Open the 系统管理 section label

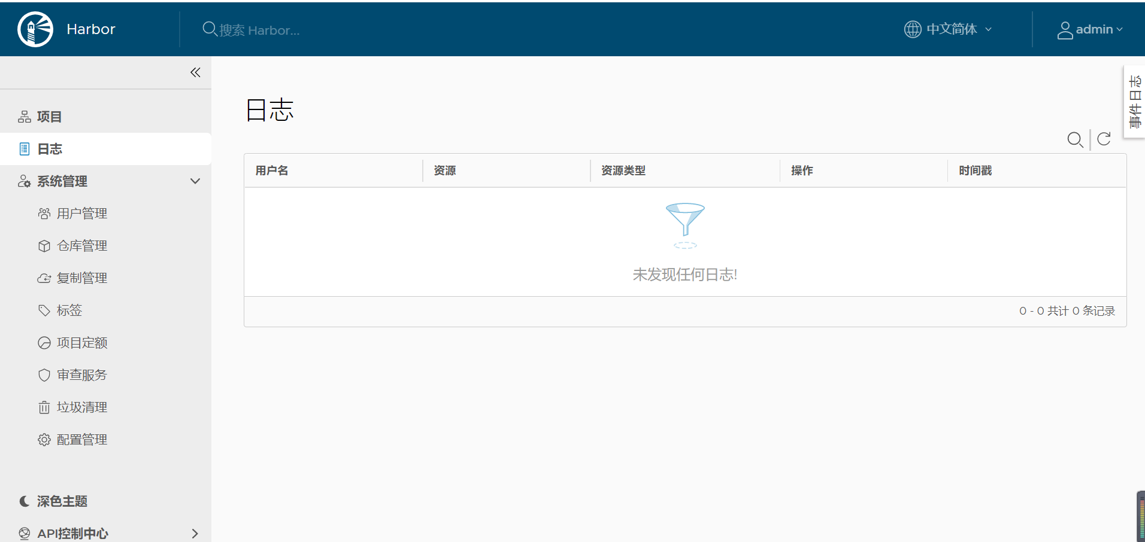coord(62,181)
